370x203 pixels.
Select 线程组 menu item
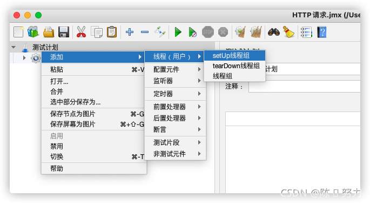coord(235,76)
